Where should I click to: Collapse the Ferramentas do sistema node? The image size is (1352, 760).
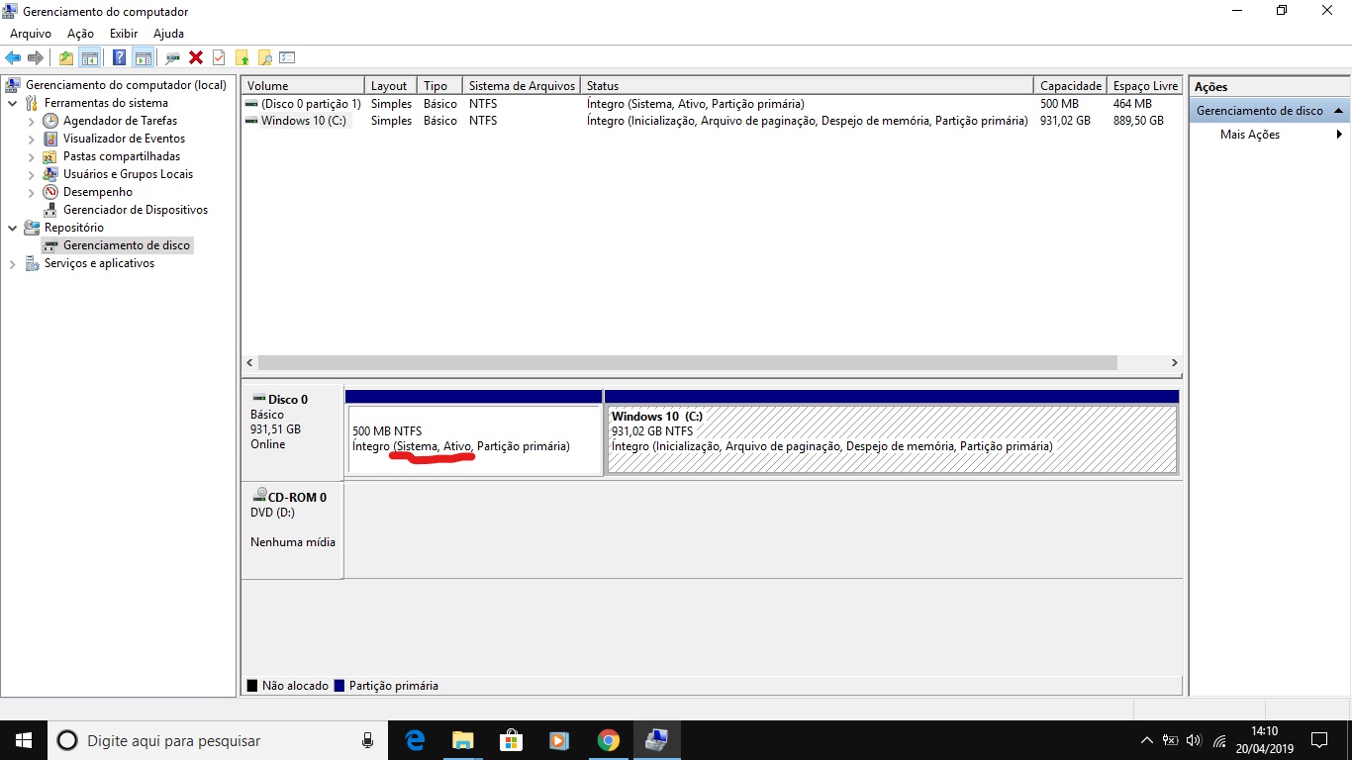(x=12, y=103)
